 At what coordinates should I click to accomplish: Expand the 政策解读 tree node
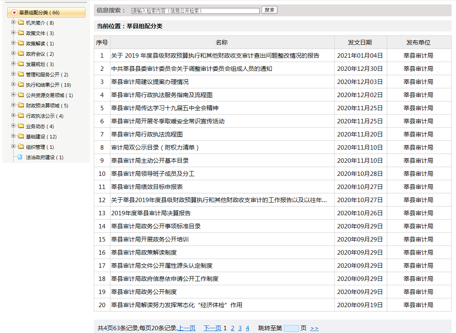13,43
